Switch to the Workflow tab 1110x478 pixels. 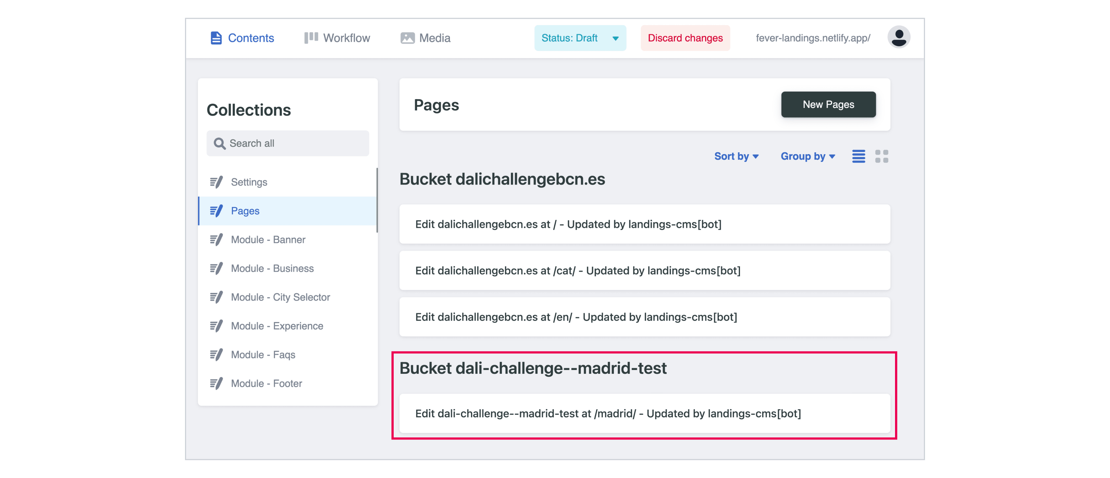[x=337, y=38]
